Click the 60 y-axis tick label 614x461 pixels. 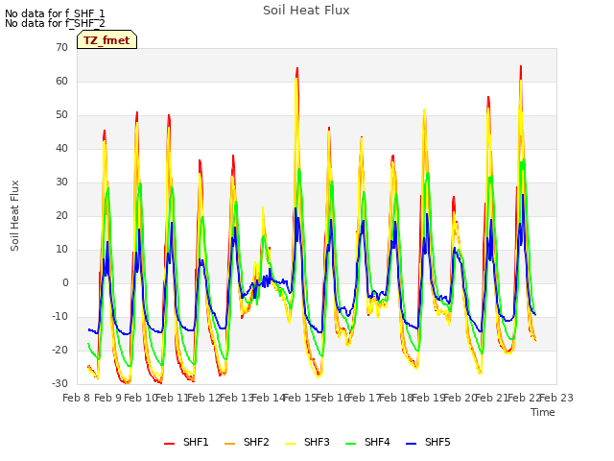coord(61,82)
